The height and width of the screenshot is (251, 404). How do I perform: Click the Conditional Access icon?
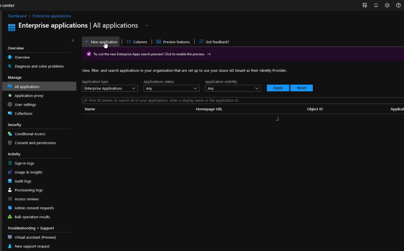pos(10,134)
